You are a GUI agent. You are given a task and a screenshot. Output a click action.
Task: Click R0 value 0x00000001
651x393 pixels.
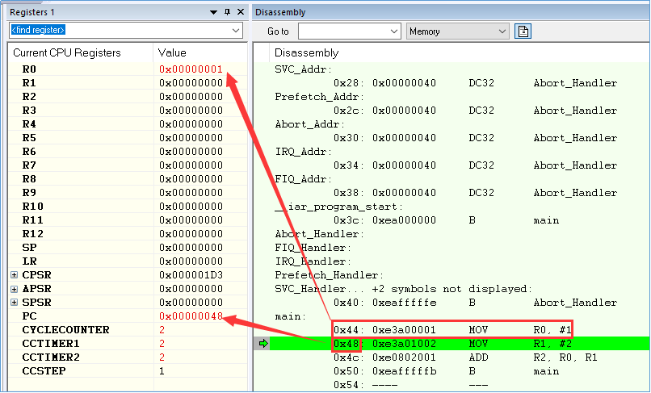(x=191, y=69)
